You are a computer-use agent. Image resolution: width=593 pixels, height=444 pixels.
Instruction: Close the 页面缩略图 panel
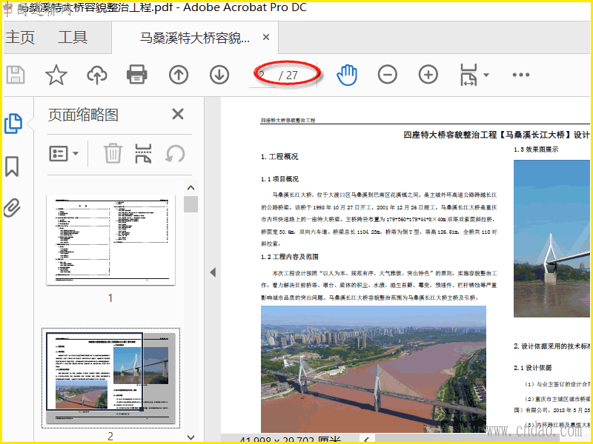pyautogui.click(x=178, y=114)
